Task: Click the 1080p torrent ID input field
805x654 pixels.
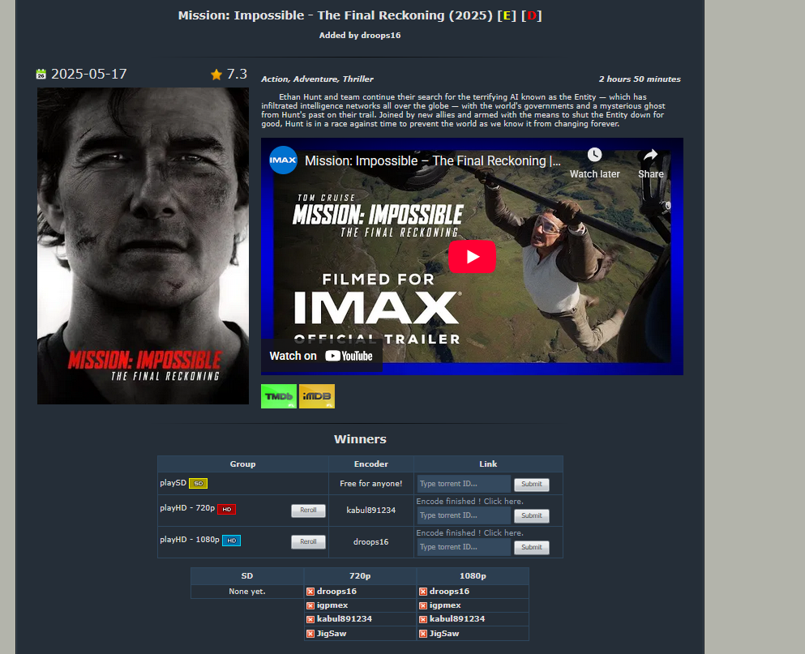Action: click(x=464, y=547)
